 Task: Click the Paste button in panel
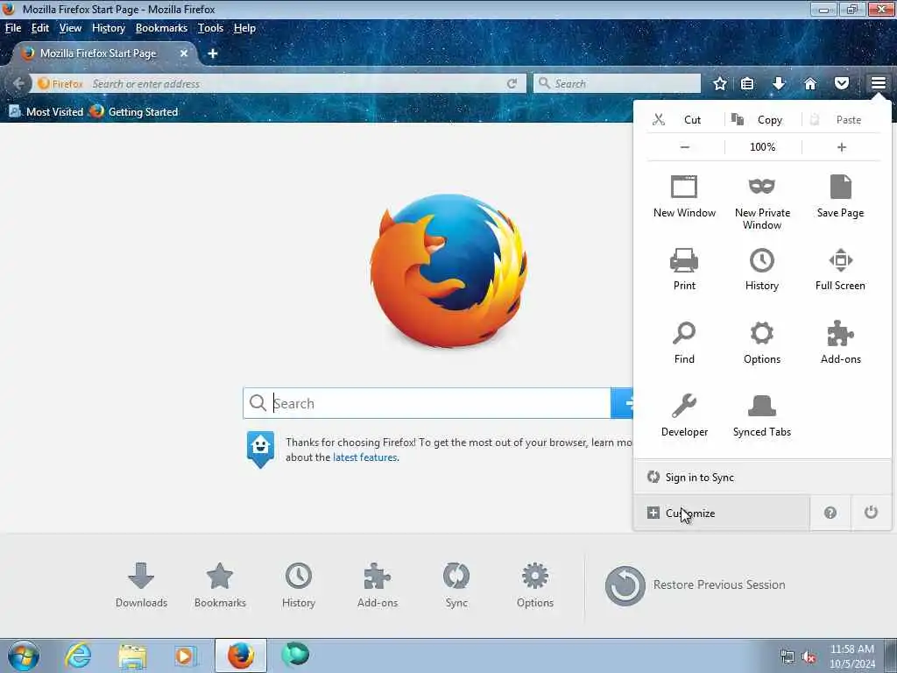(x=841, y=119)
